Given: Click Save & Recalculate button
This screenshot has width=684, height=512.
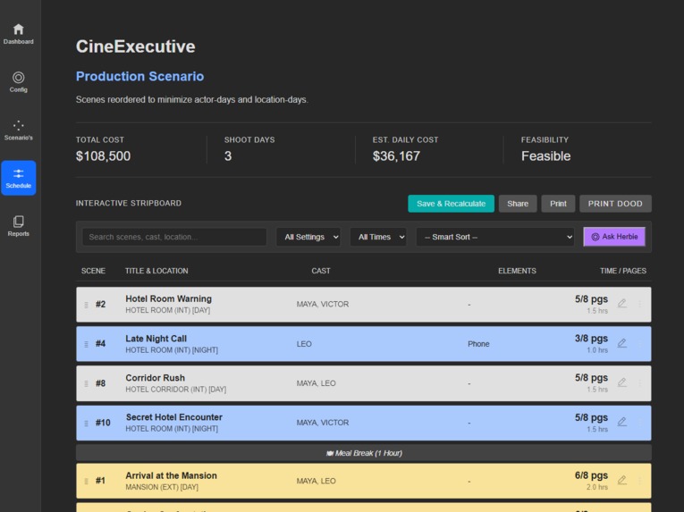Looking at the screenshot, I should pyautogui.click(x=451, y=204).
